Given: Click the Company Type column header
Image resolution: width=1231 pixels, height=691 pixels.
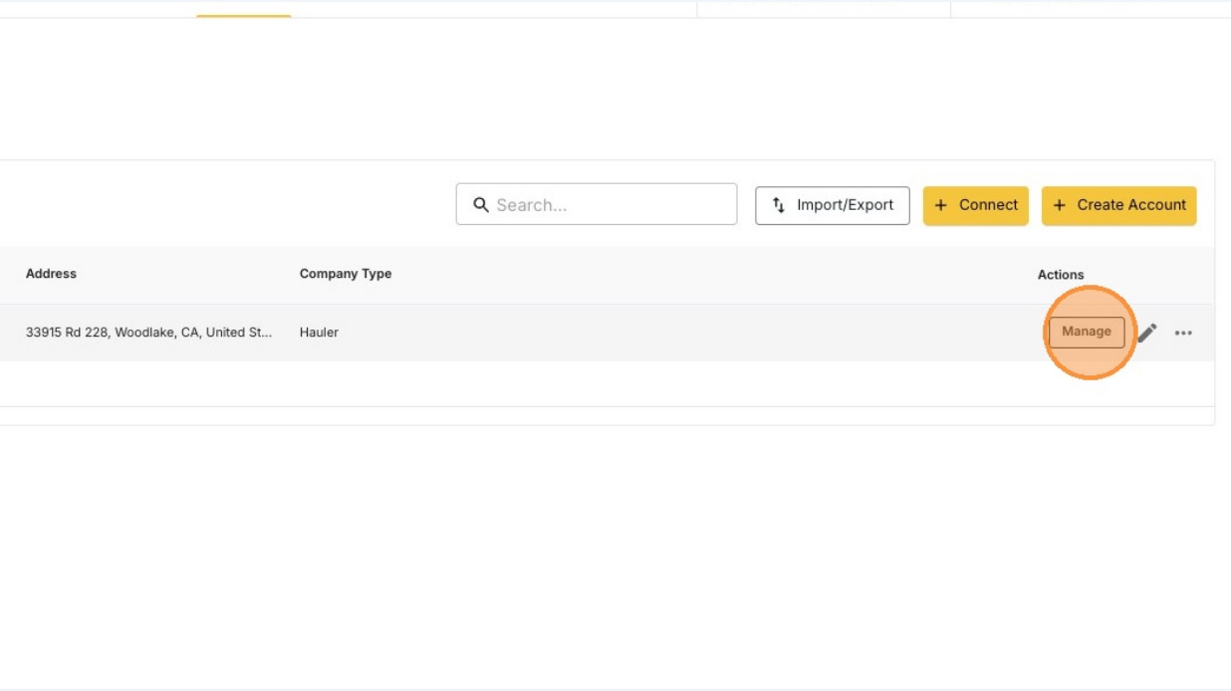Looking at the screenshot, I should click(x=346, y=274).
